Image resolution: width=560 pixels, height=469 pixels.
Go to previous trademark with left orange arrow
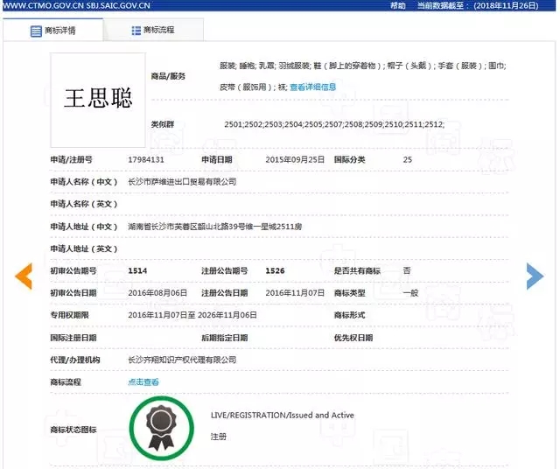23,276
